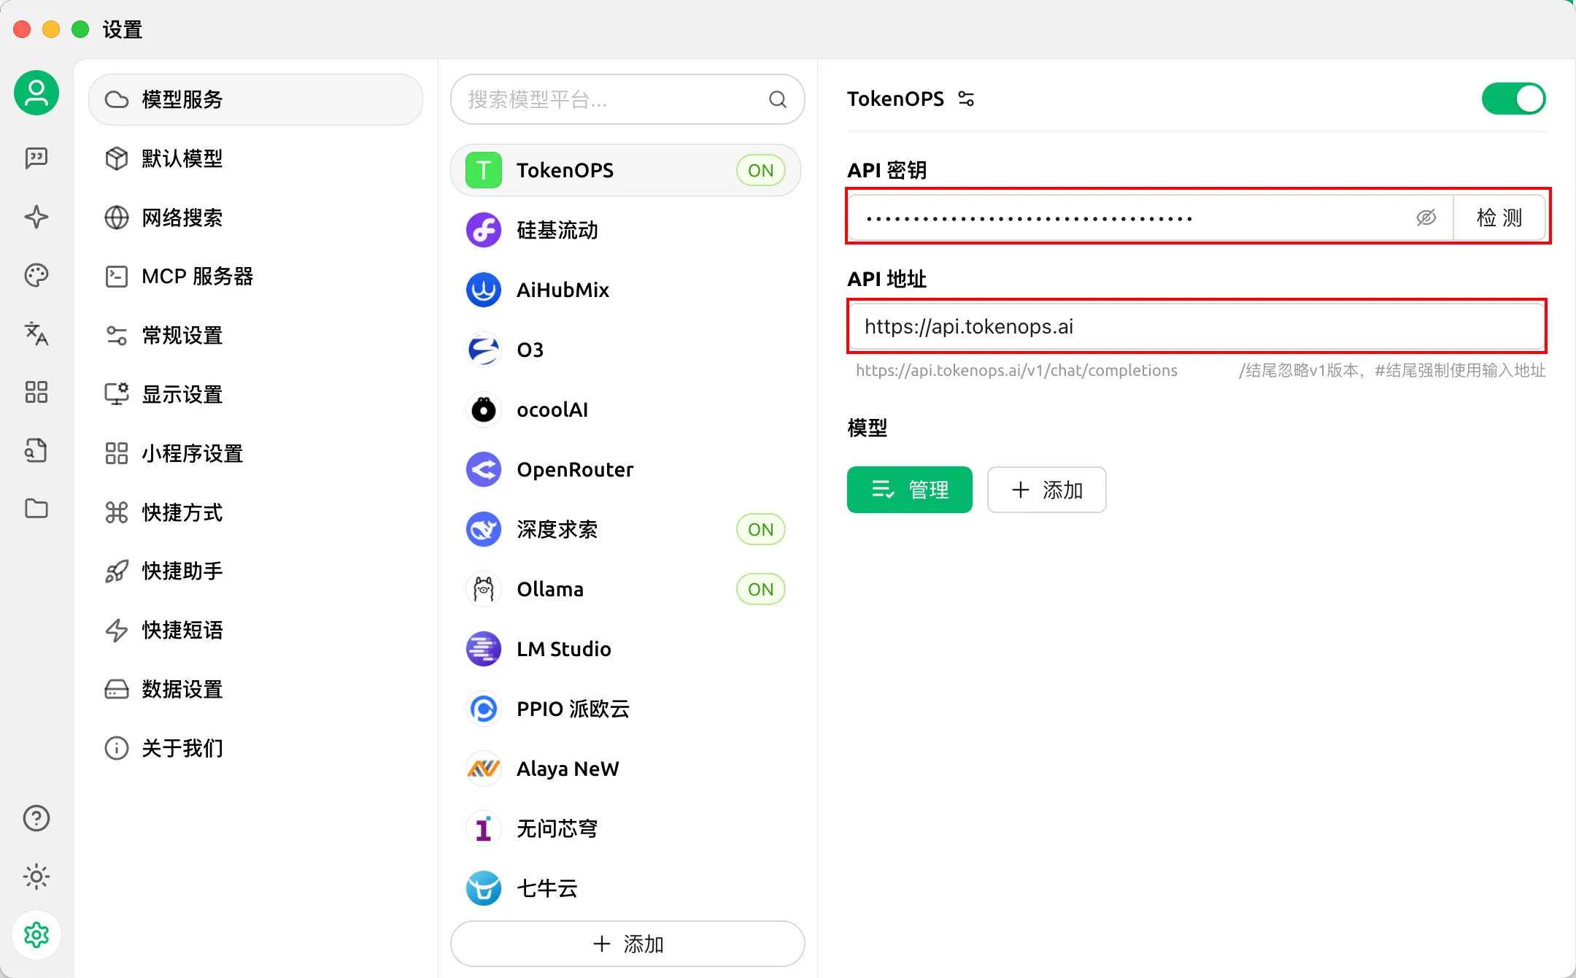Viewport: 1576px width, 978px height.
Task: Open the mini-apps grid icon in sidebar
Action: [x=36, y=392]
